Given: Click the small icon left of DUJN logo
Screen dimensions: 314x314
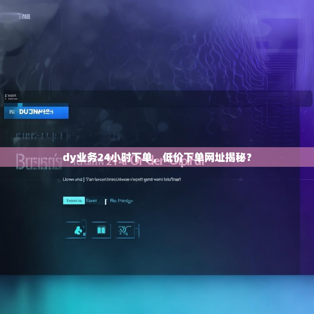Looking at the screenshot, I should tap(12, 112).
